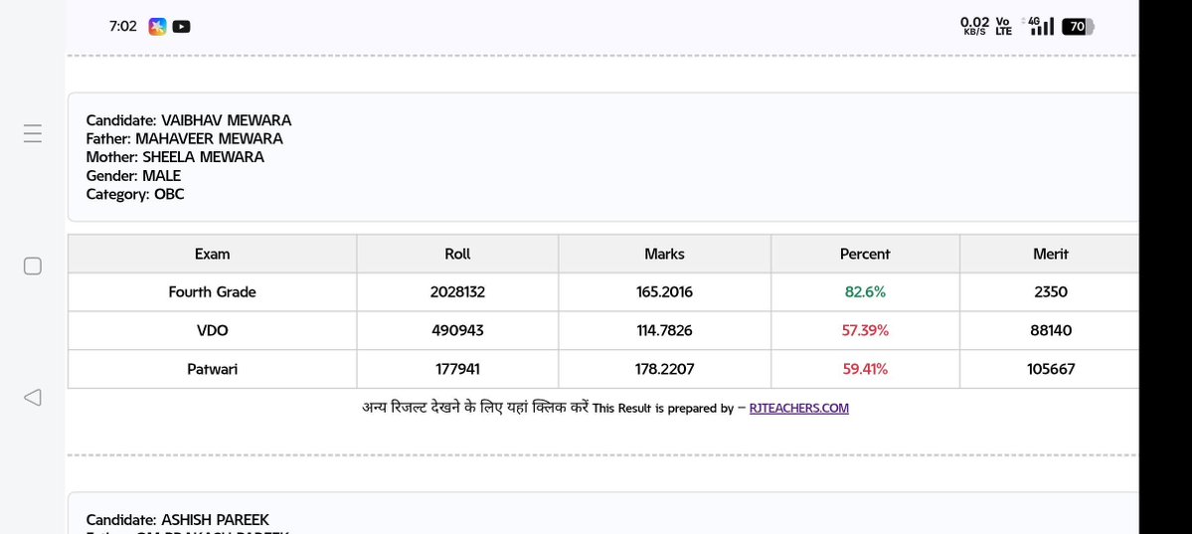Select the Roll column header
This screenshot has width=1192, height=534.
[x=457, y=254]
